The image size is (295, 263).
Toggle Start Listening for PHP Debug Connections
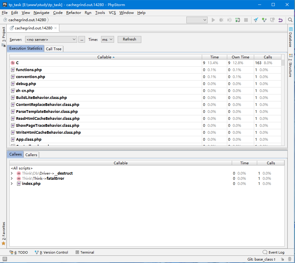click(238, 20)
